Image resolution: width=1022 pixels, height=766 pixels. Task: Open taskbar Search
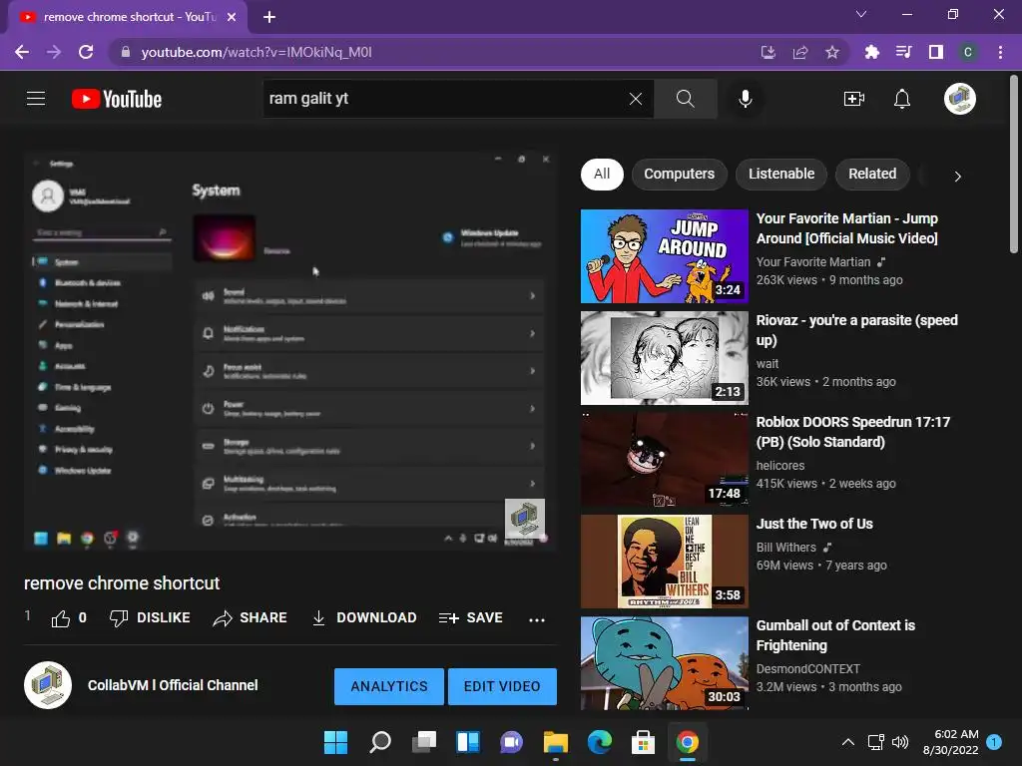tap(380, 742)
